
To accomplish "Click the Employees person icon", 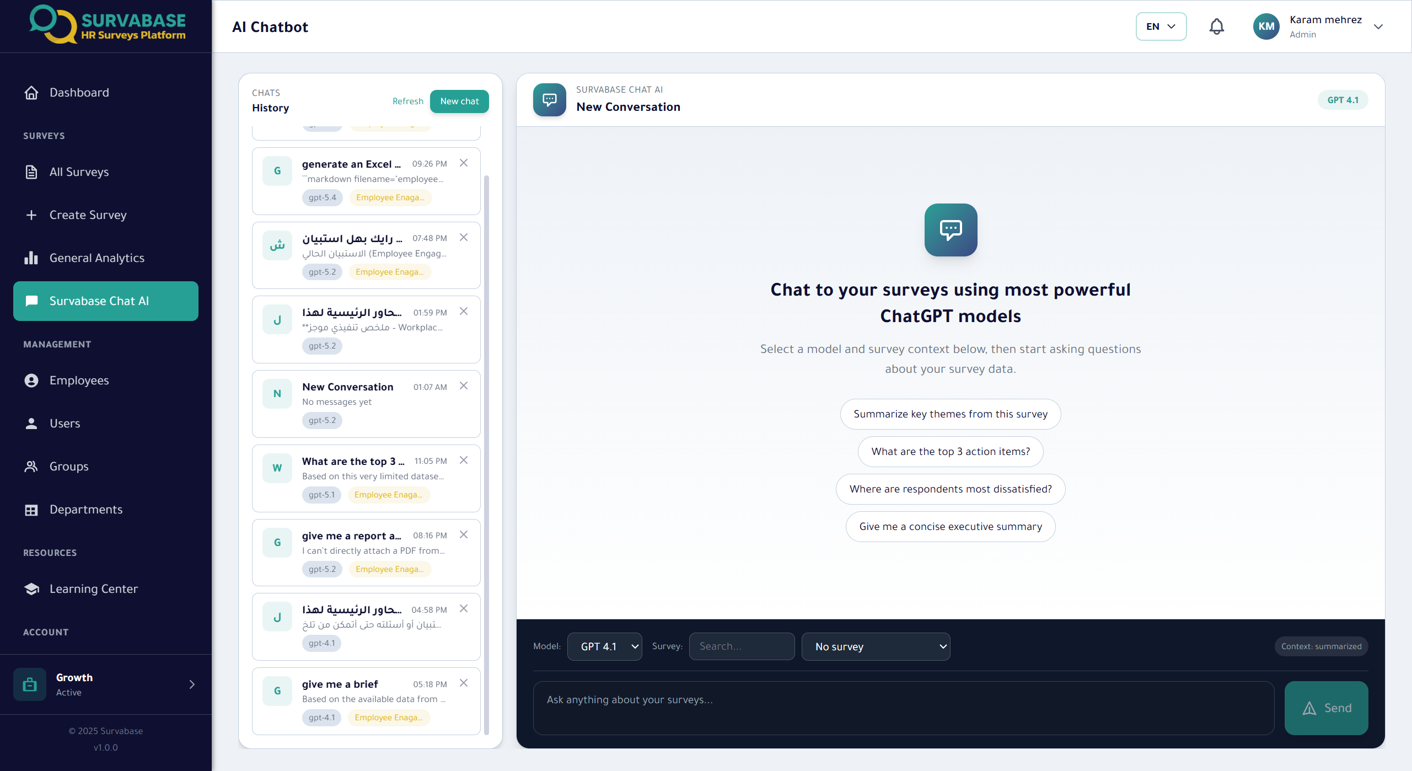I will click(x=31, y=381).
